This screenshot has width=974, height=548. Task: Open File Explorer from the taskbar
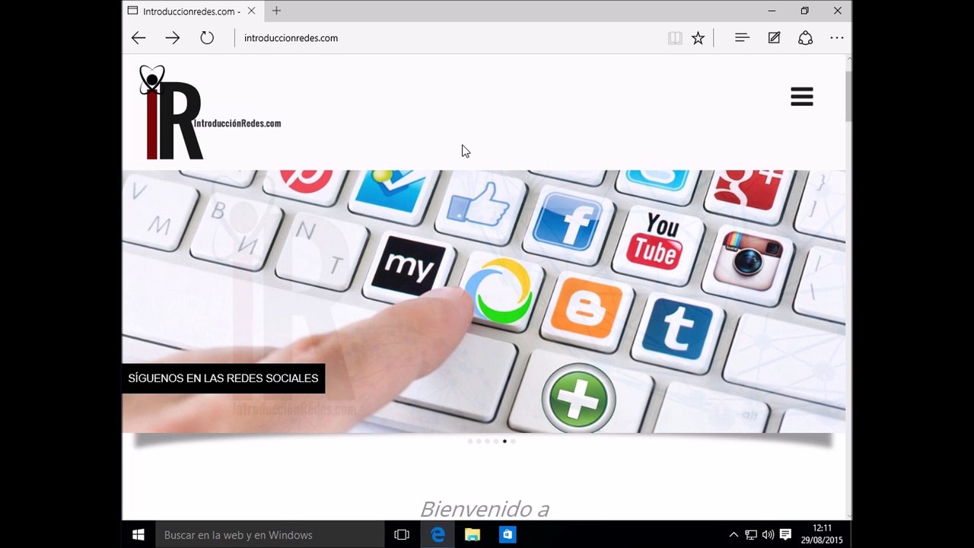coord(473,535)
